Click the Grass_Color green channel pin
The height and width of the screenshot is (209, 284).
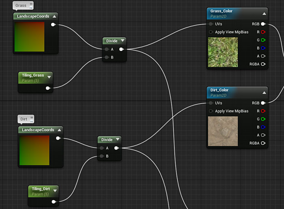(x=263, y=40)
